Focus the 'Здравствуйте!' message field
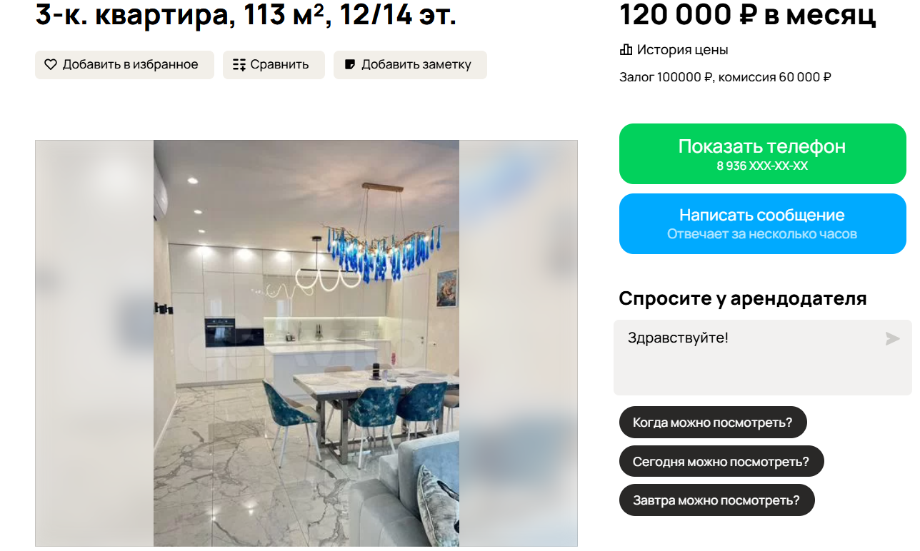 (762, 357)
